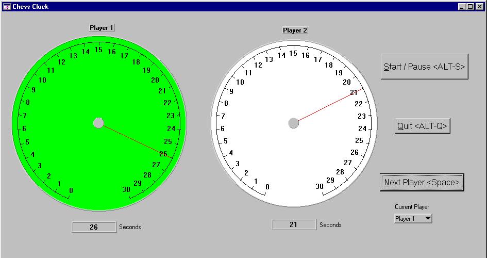Click the 21 mark on Player 2 dial
The height and width of the screenshot is (258, 487).
[x=354, y=93]
